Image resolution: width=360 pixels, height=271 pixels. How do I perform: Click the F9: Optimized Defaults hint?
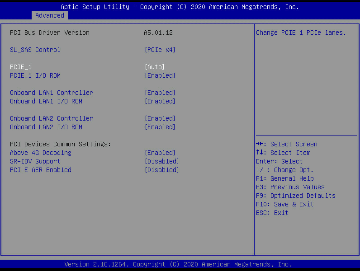[296, 196]
